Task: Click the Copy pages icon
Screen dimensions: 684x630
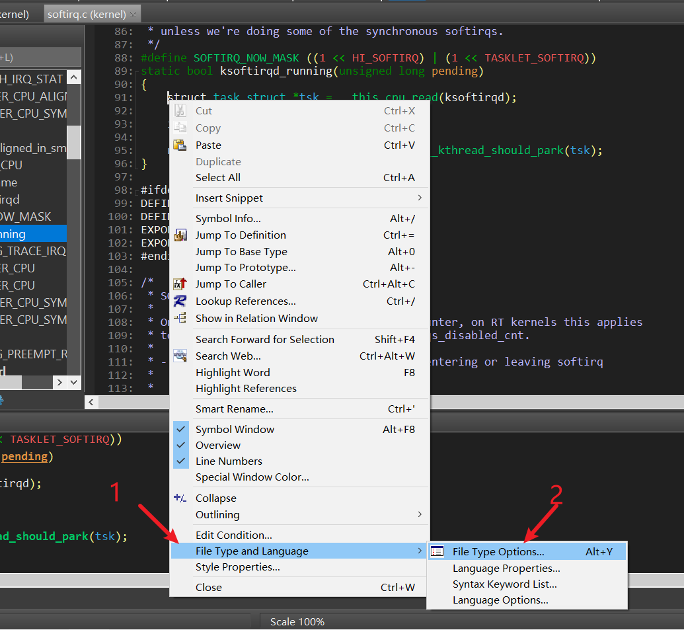Action: point(180,128)
